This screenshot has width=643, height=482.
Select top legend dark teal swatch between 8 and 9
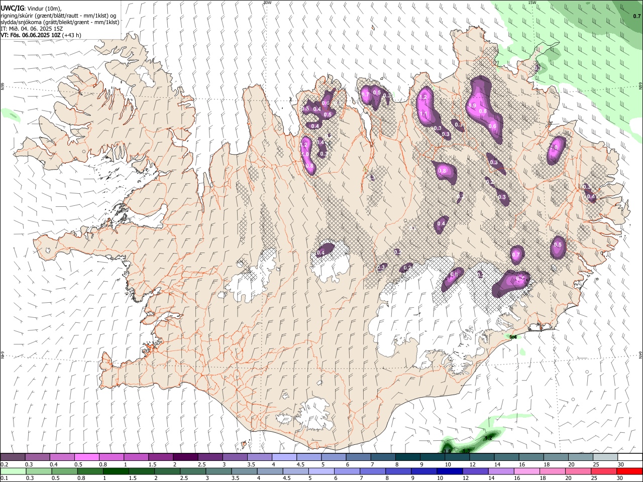click(x=407, y=457)
